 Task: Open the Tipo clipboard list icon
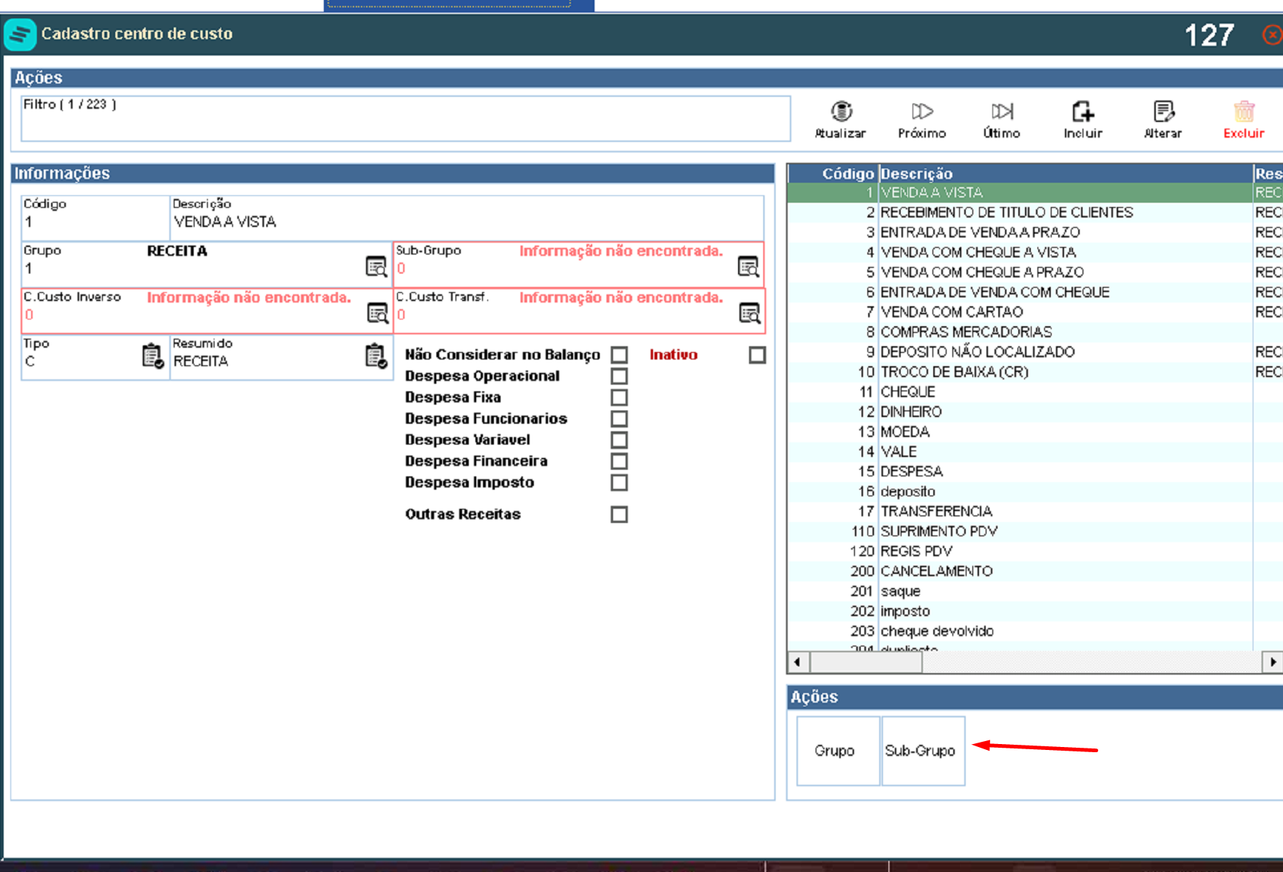(x=152, y=356)
